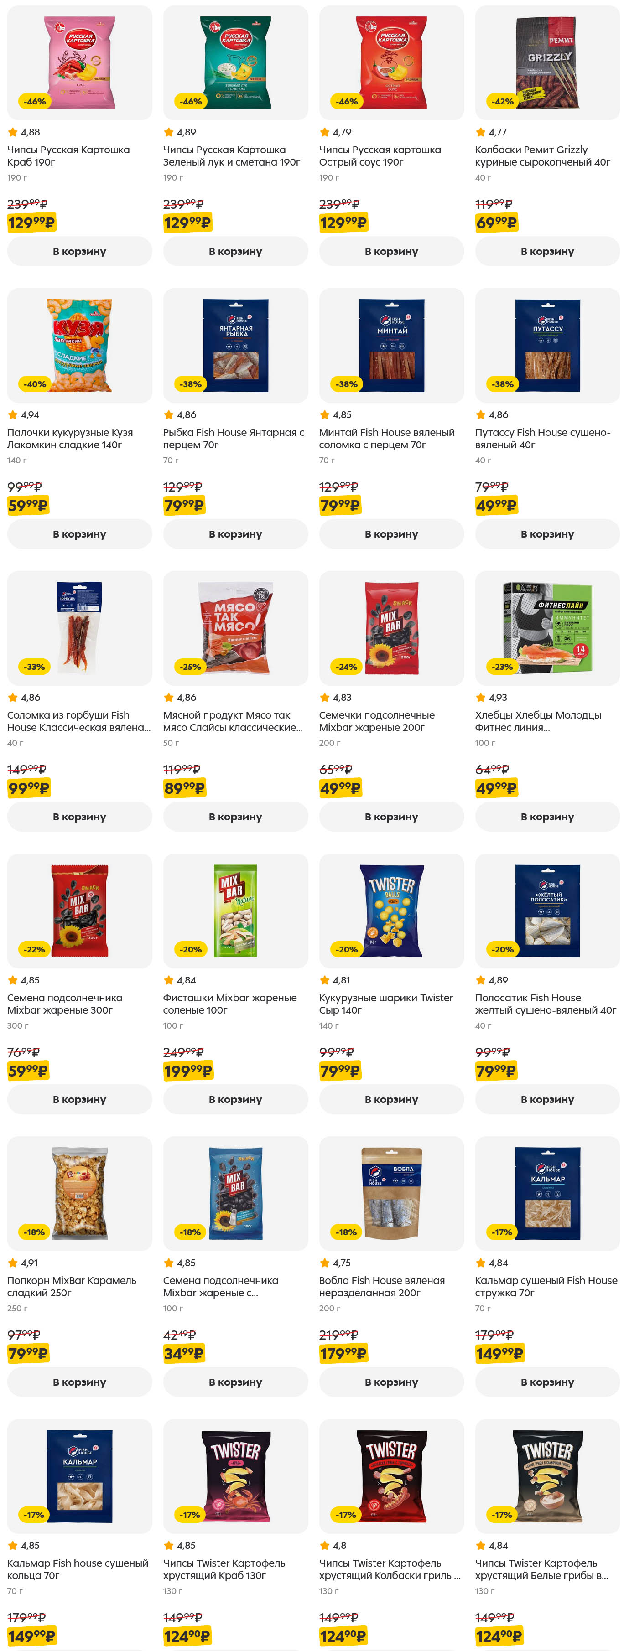
Task: Add Палочки кукурузные Кузя Лакомкин to cart
Action: click(79, 534)
